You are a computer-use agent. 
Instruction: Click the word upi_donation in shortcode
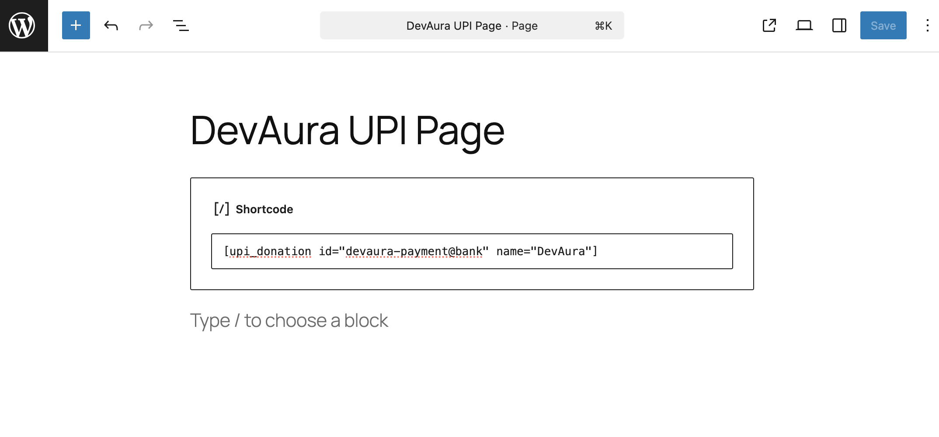click(270, 251)
